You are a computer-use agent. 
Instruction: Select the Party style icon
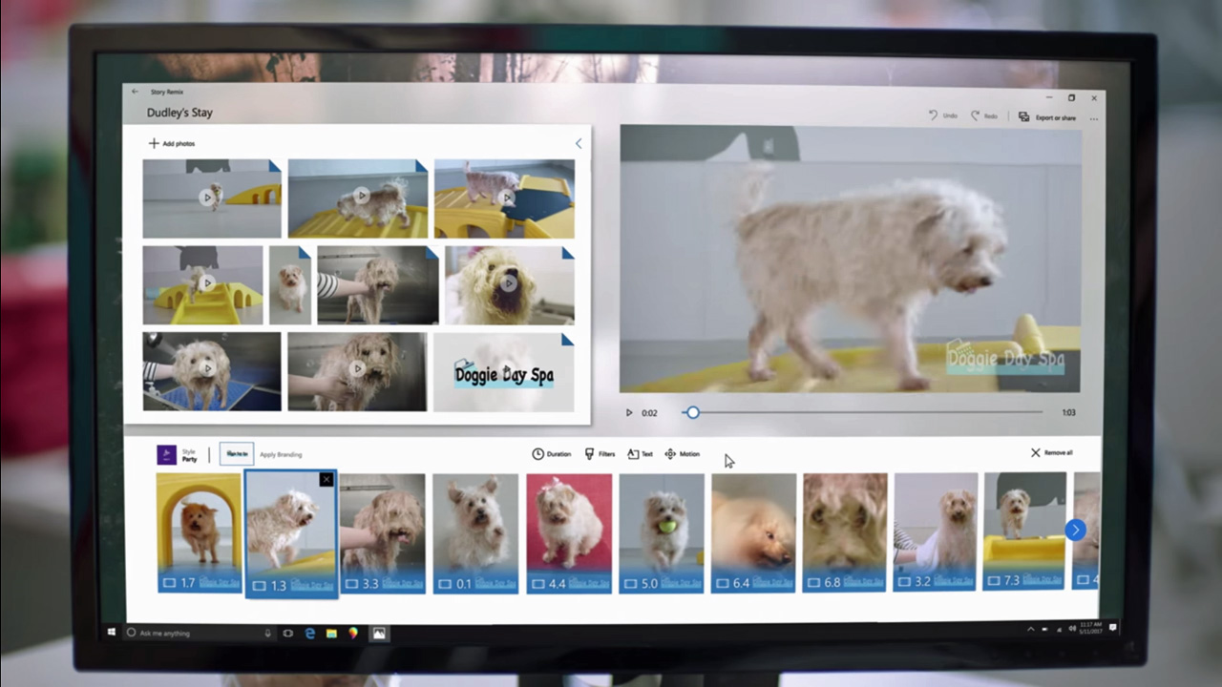[x=168, y=454]
